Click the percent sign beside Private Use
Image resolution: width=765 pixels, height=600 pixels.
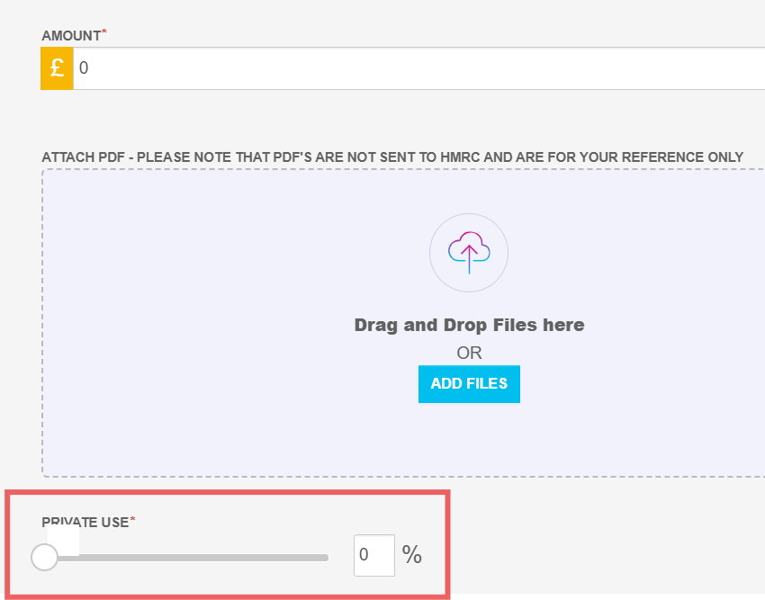tap(412, 555)
